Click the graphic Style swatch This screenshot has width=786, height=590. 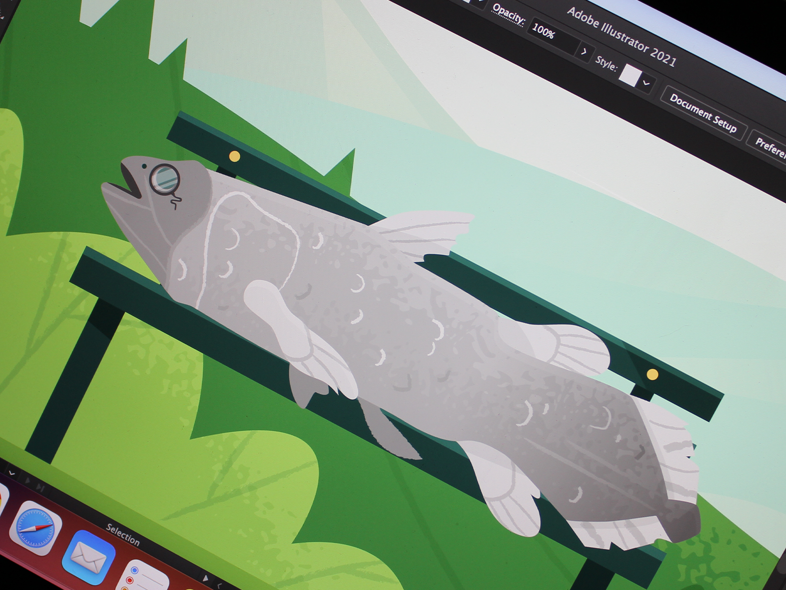(630, 75)
